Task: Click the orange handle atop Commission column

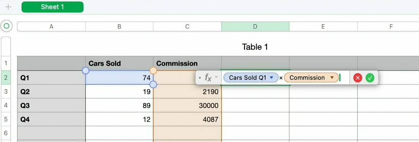Action: (x=153, y=70)
